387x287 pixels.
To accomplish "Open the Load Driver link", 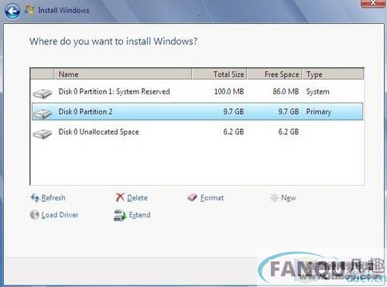I will tap(60, 215).
